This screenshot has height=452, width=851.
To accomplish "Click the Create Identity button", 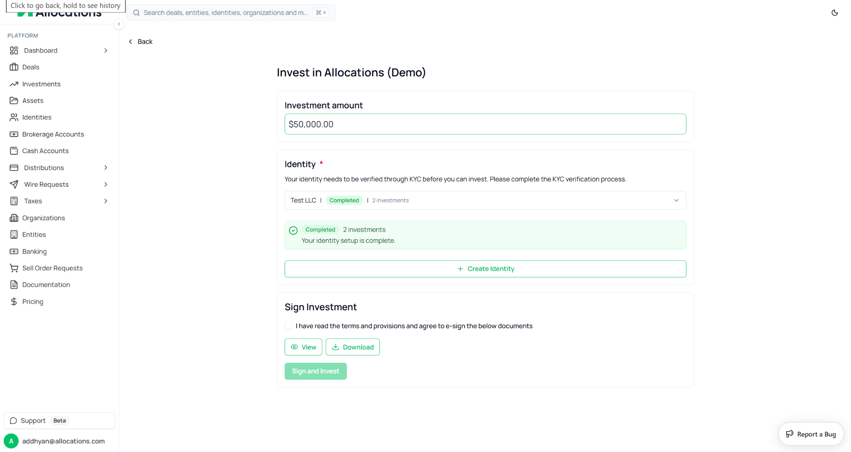I will point(485,269).
